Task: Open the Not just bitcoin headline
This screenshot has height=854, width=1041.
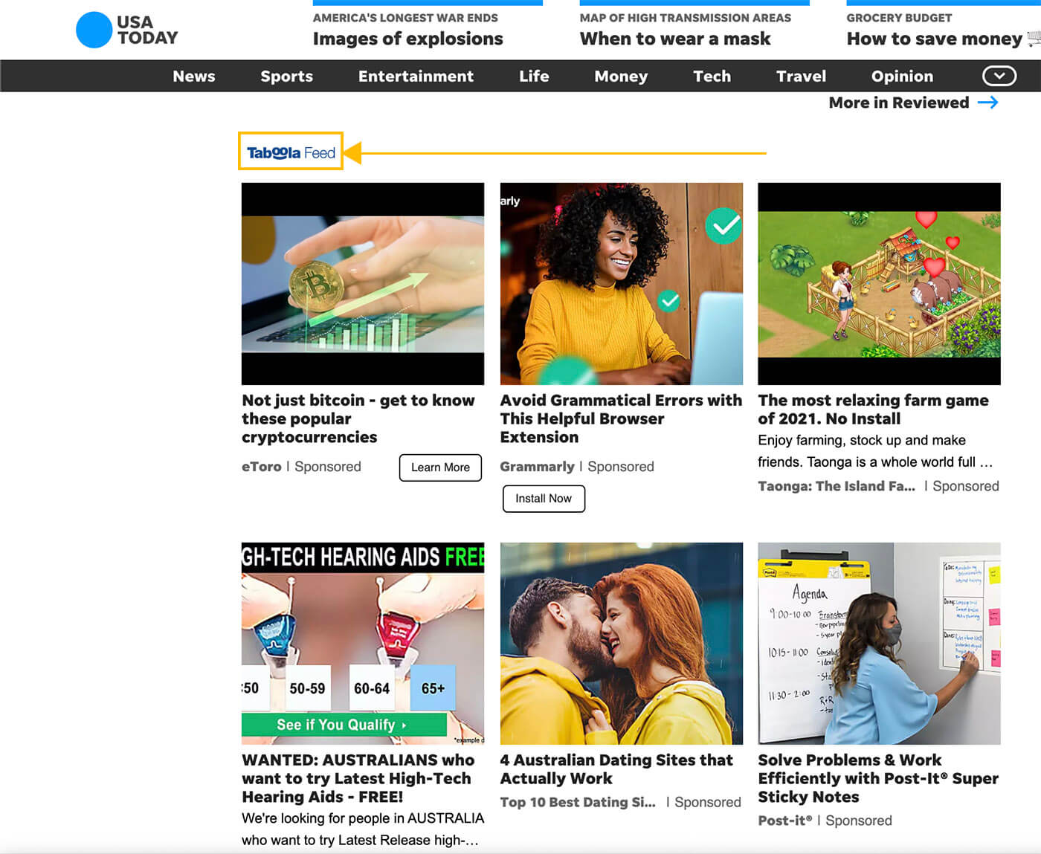Action: point(358,418)
